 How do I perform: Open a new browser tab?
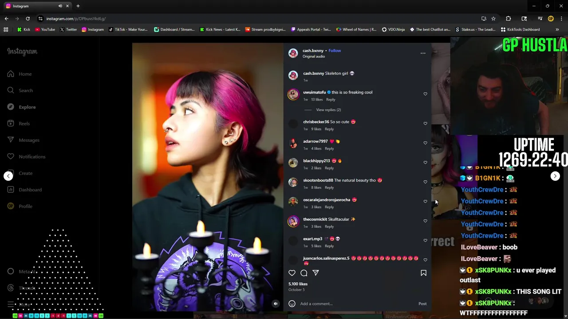78,6
